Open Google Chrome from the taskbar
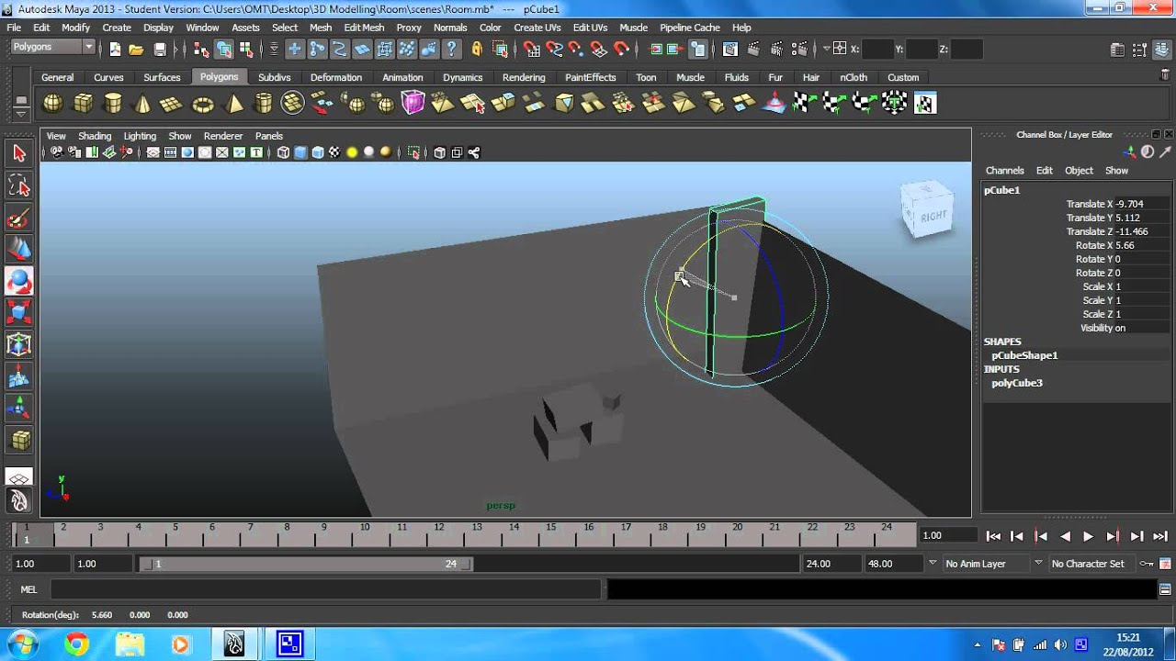 point(76,644)
